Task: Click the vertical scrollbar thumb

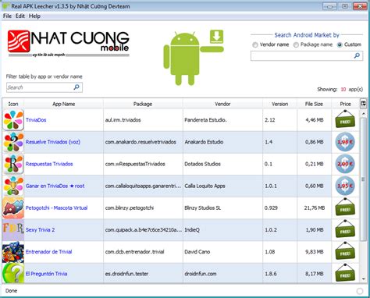Action: 363,179
